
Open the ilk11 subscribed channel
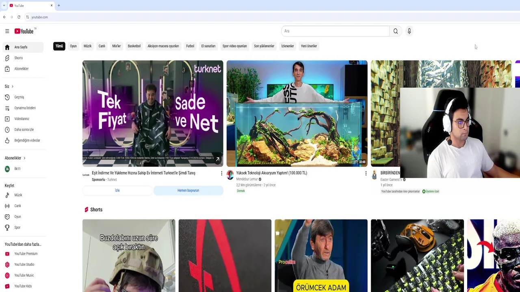click(22, 169)
